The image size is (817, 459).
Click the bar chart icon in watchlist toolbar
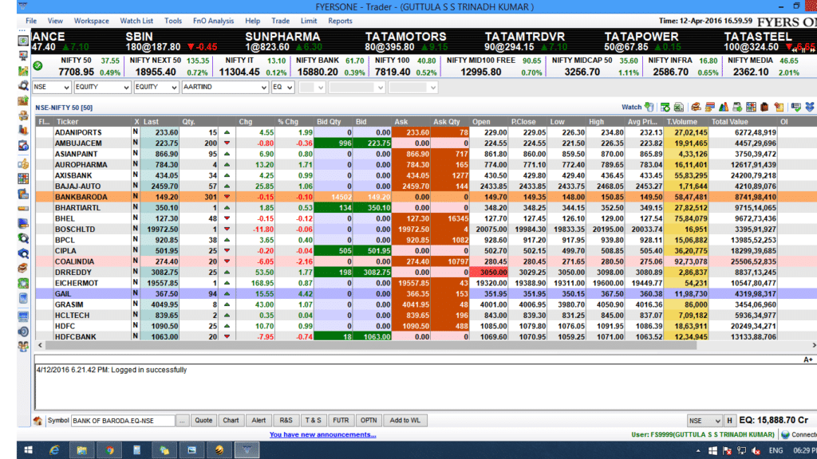tap(723, 107)
